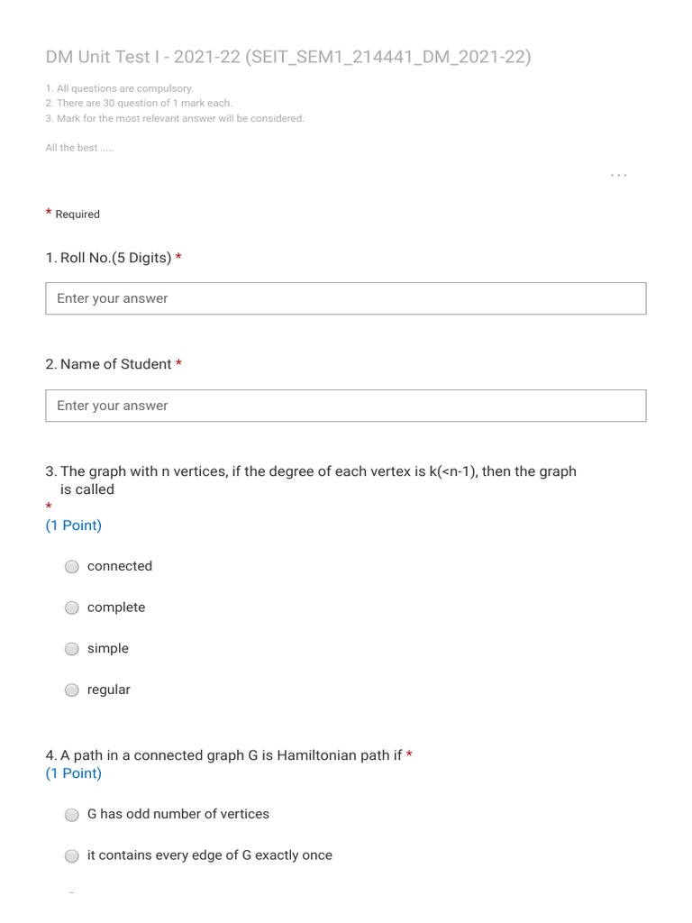The width and height of the screenshot is (692, 923).
Task: Click the 'All questions are compulsory' instruction
Action: [120, 88]
